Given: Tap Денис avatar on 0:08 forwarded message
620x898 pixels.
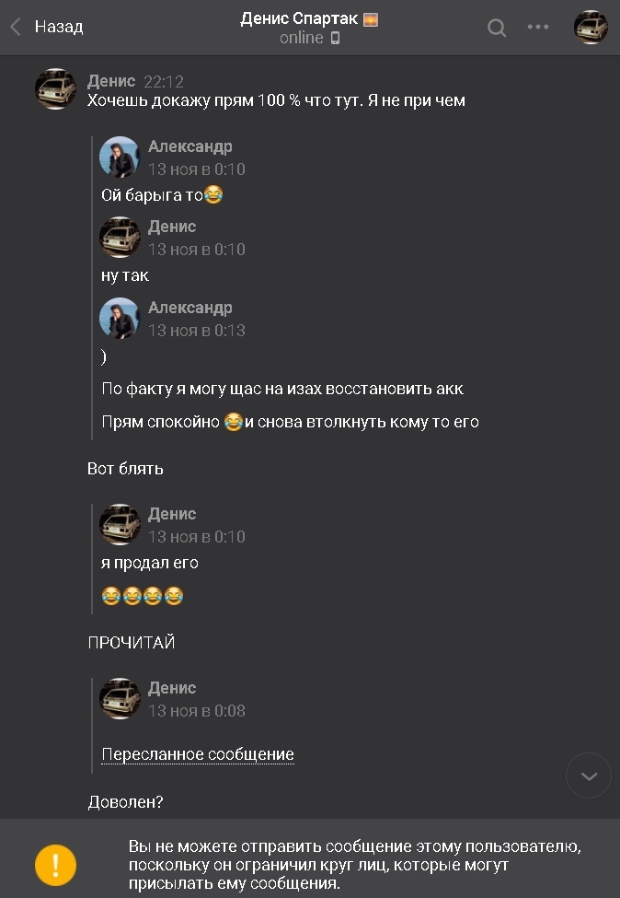Looking at the screenshot, I should (120, 698).
